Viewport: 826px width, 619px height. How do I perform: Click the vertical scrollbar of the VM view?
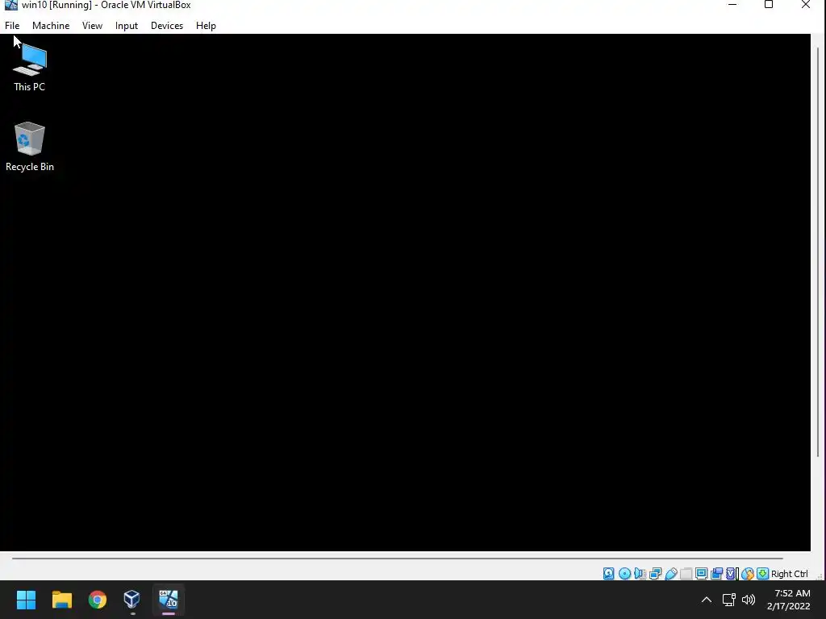click(x=818, y=252)
